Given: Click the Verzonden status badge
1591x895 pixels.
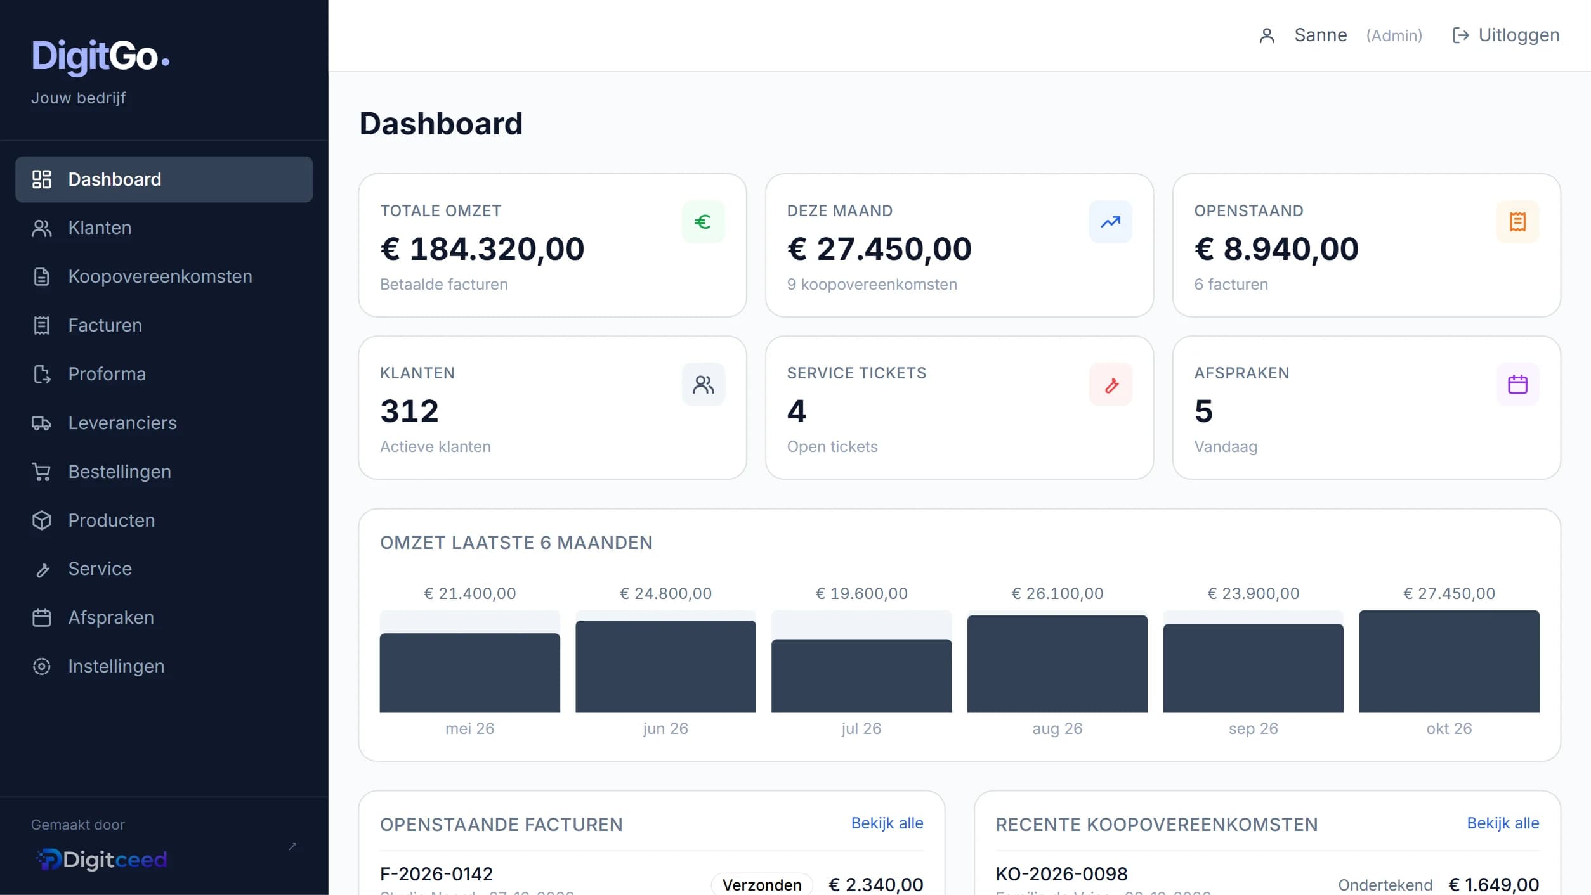Looking at the screenshot, I should pyautogui.click(x=762, y=885).
